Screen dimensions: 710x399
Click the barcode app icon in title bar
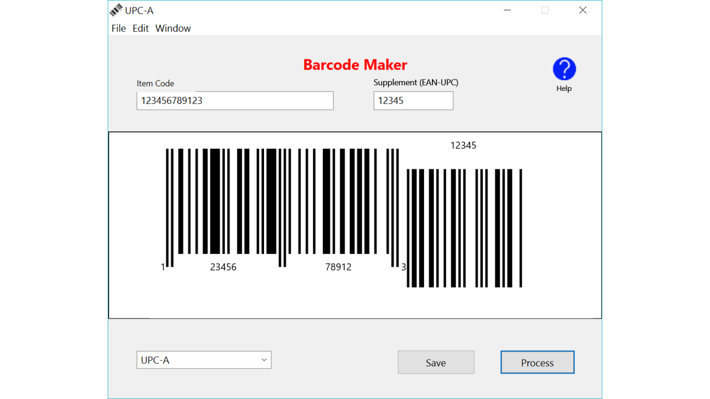pyautogui.click(x=116, y=10)
